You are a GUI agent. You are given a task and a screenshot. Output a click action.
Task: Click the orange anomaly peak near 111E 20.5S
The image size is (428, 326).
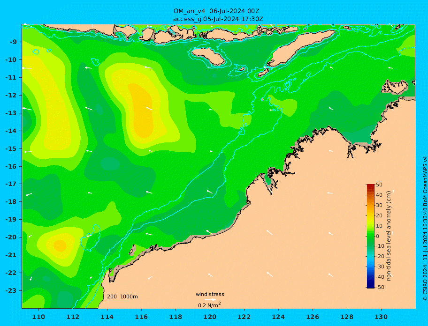pyautogui.click(x=60, y=245)
